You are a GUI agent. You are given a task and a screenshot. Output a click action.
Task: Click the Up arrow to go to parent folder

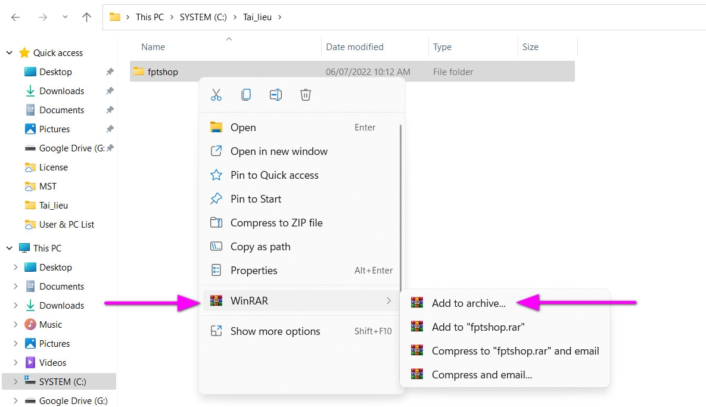click(86, 17)
